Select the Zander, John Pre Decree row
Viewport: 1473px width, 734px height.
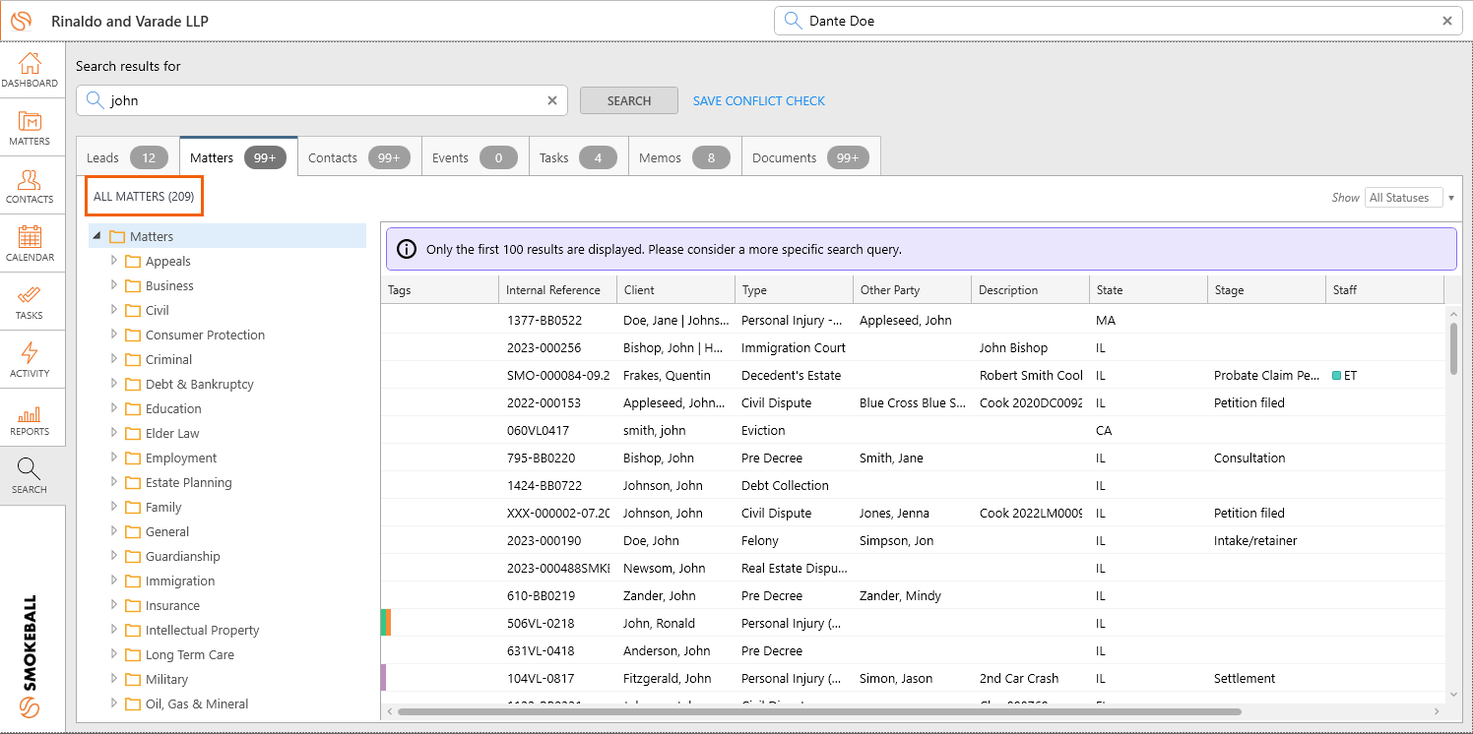[x=915, y=595]
